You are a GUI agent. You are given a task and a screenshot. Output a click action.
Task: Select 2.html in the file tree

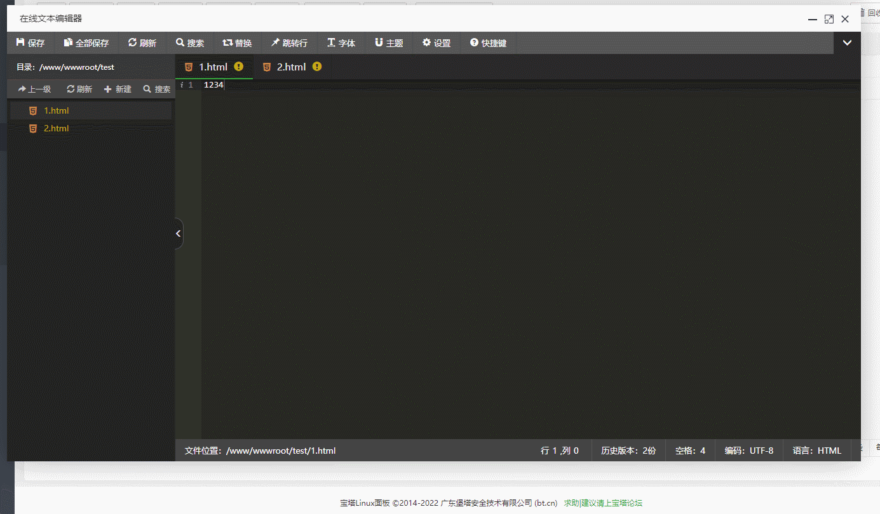pos(91,128)
